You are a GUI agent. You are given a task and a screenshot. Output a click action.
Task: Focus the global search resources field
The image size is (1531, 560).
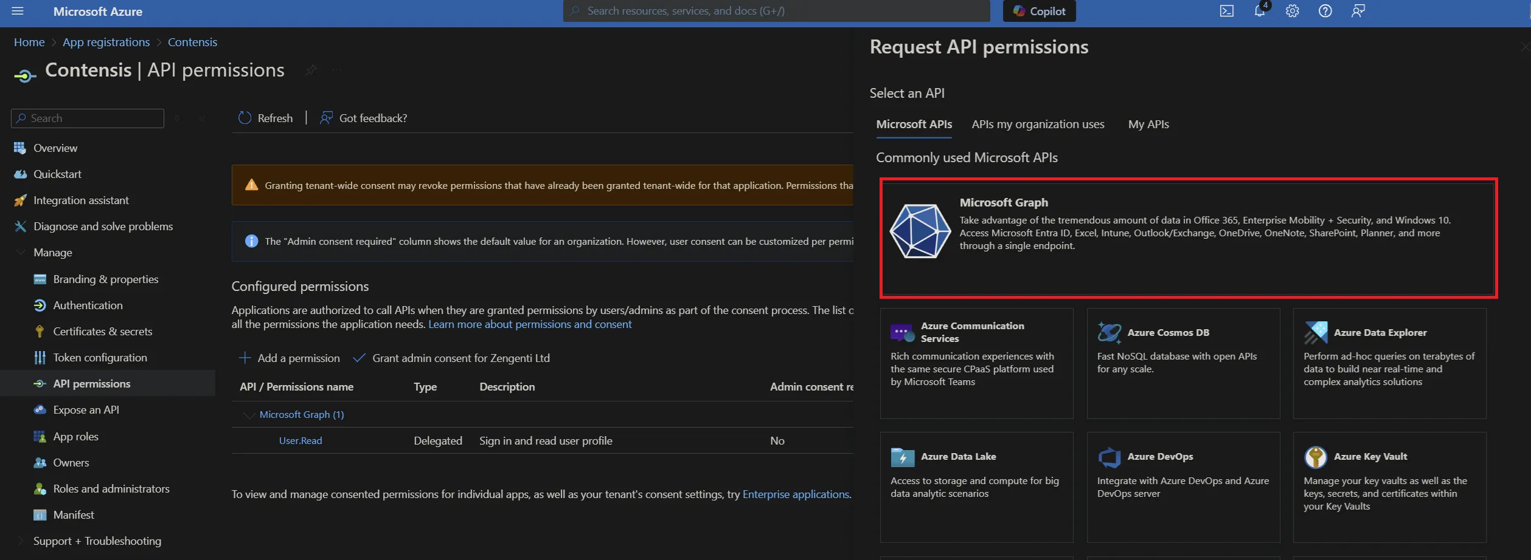776,11
